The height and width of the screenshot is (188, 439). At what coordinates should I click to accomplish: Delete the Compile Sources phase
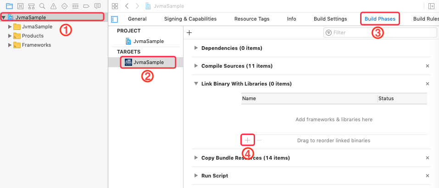(x=428, y=66)
